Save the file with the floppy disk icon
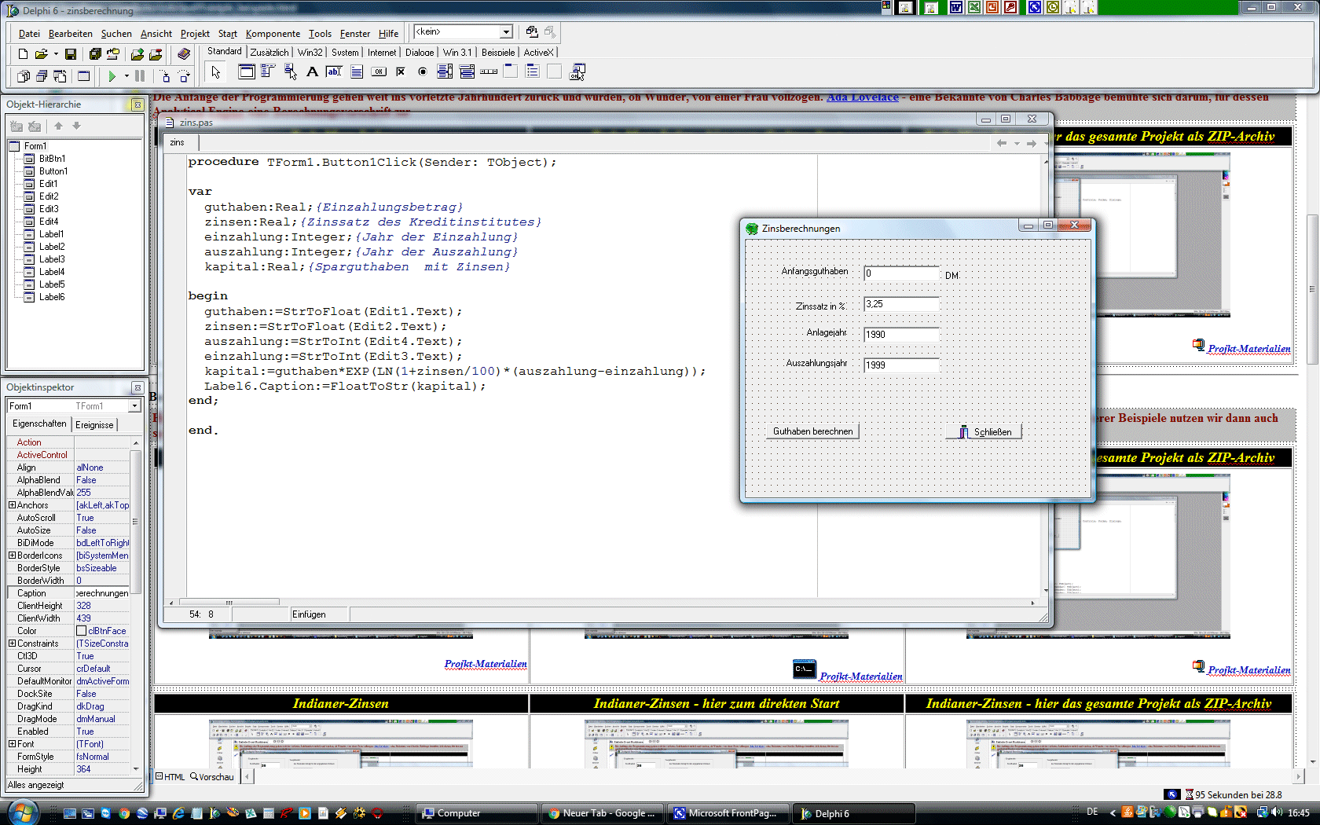 (x=71, y=54)
